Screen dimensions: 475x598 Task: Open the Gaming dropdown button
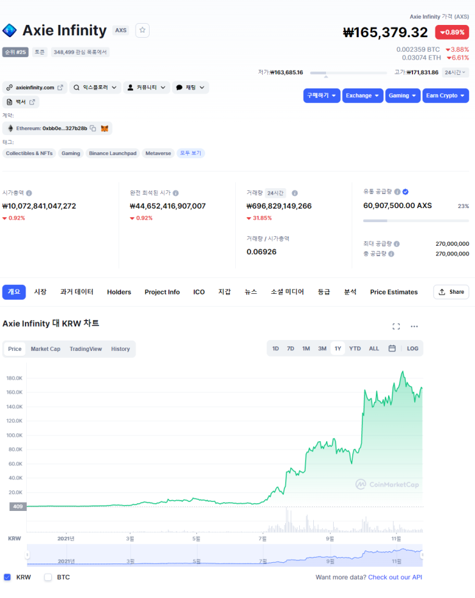pyautogui.click(x=402, y=95)
